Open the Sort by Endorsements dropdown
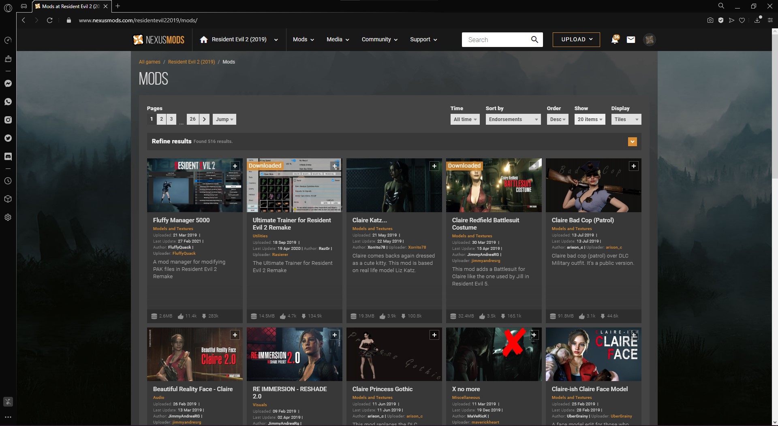 click(x=513, y=119)
